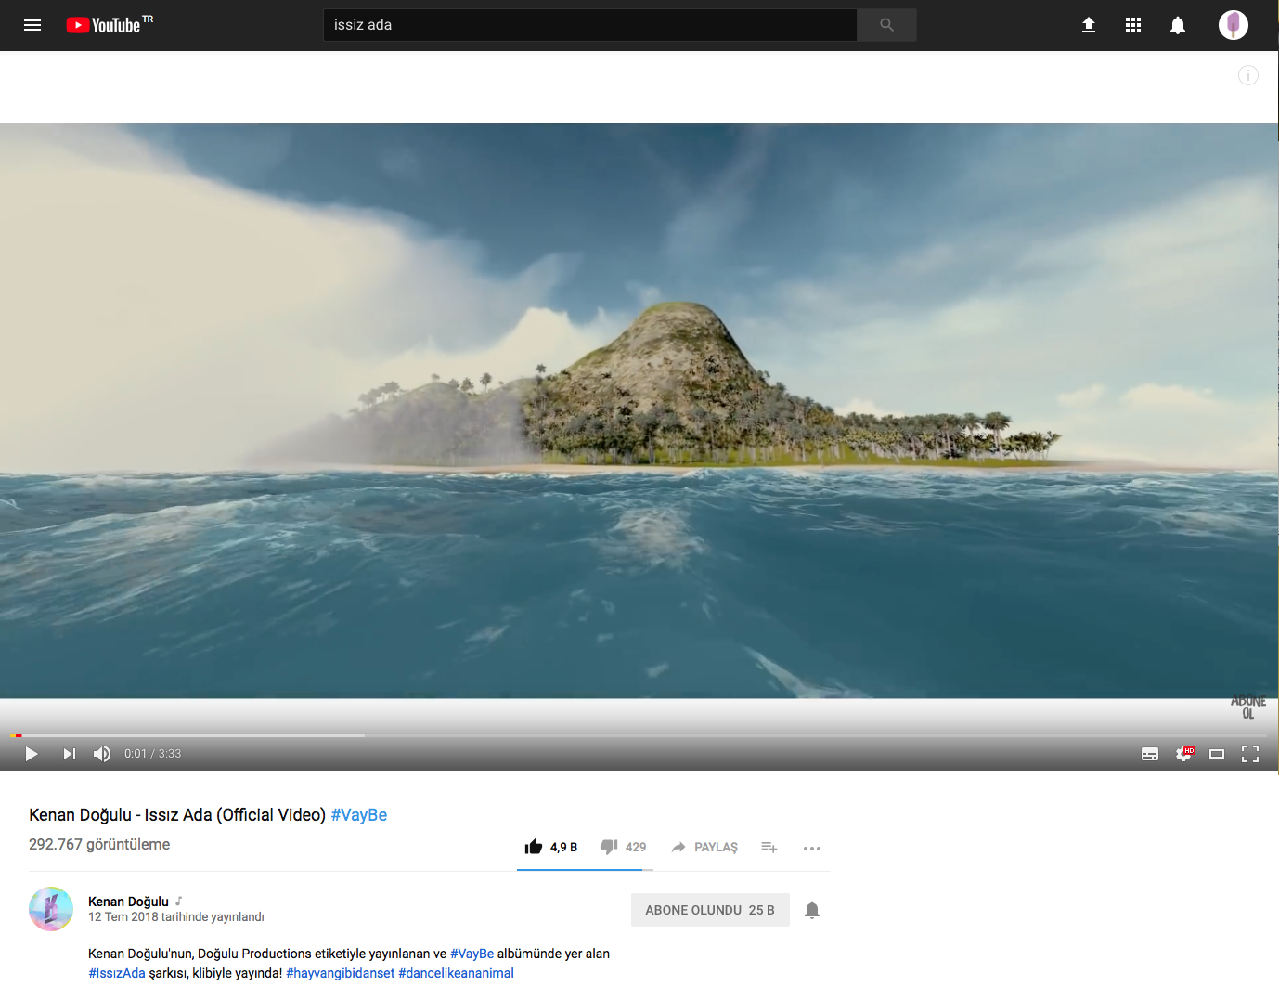Switch to theater mode
The image size is (1279, 999).
coord(1217,754)
